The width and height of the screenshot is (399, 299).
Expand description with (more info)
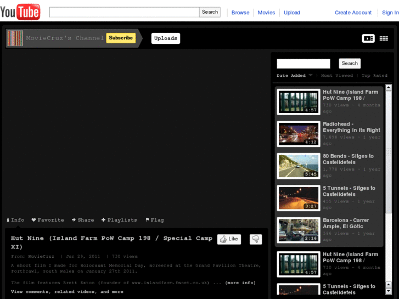click(x=240, y=283)
